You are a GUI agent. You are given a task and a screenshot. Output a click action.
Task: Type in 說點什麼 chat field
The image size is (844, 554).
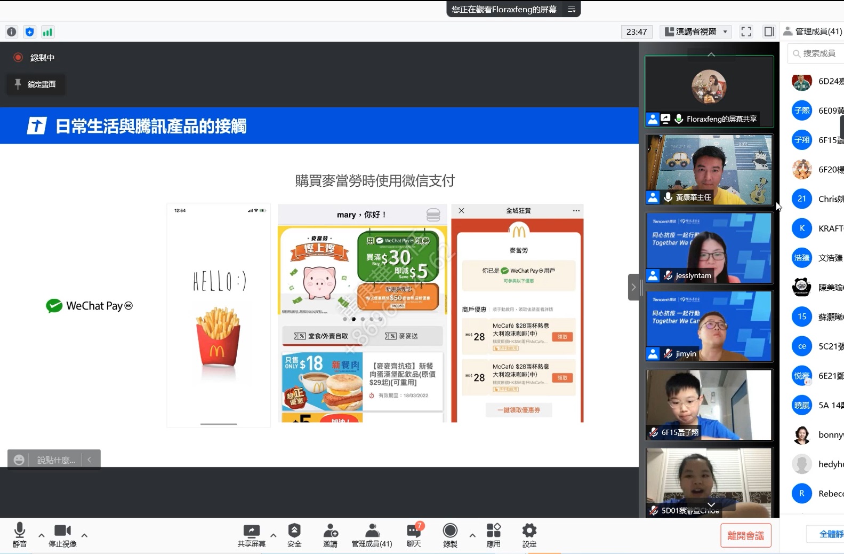[x=57, y=460]
